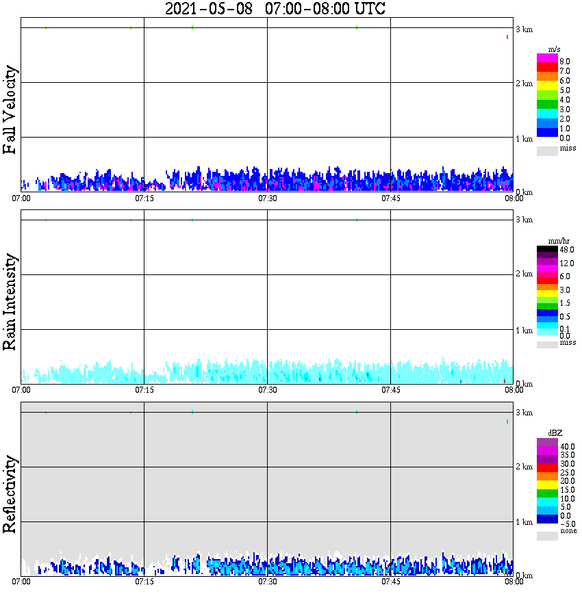Click the magenta data point near 3 km in Fall Velocity

pyautogui.click(x=507, y=37)
